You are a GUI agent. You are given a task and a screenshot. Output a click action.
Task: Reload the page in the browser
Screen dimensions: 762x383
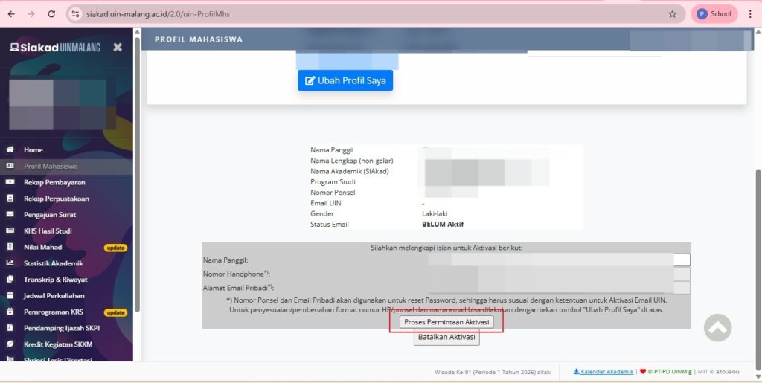click(x=51, y=13)
